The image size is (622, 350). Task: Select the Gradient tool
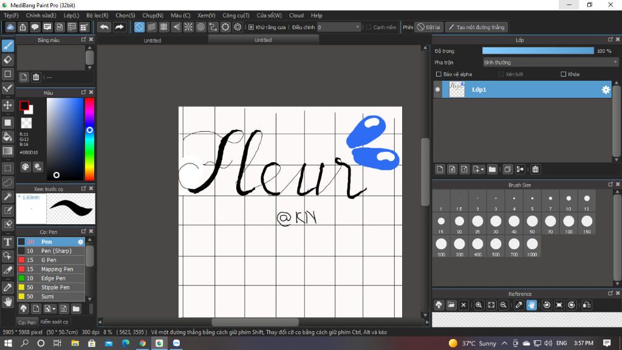7,151
